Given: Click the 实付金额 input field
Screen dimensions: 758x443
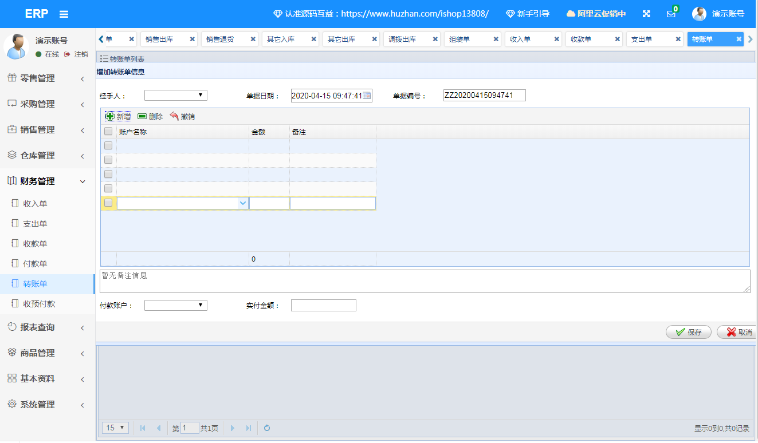Looking at the screenshot, I should coord(323,306).
